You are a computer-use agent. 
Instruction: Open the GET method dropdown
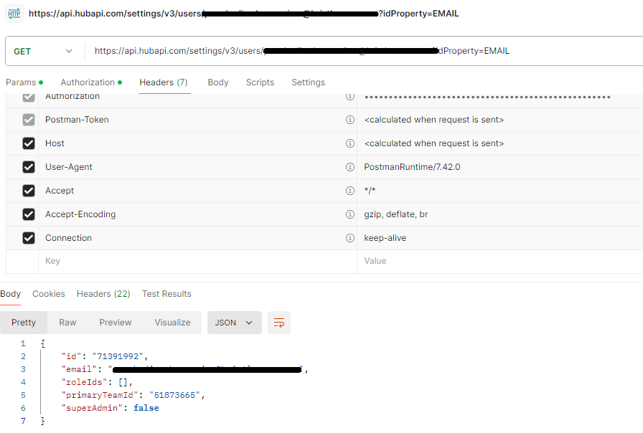[x=43, y=51]
